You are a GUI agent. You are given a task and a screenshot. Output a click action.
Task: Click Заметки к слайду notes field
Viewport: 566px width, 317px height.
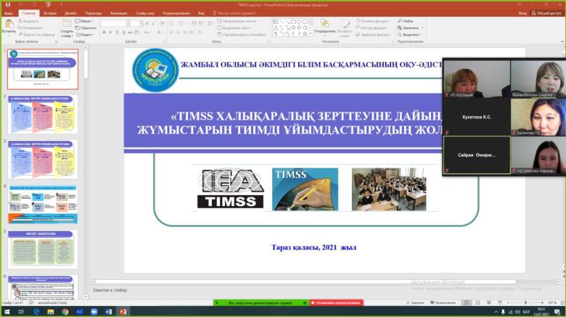[x=110, y=290]
